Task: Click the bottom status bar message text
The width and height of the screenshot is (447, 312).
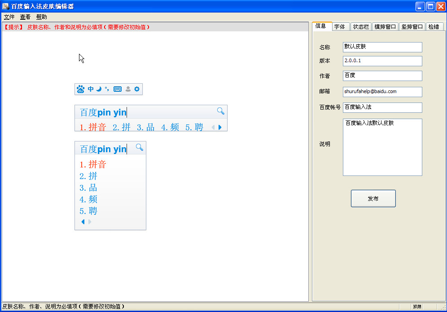Action: click(63, 306)
